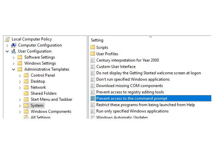Select the Shared Folders tree item
Viewport: 214px width, 154px height.
(43, 93)
